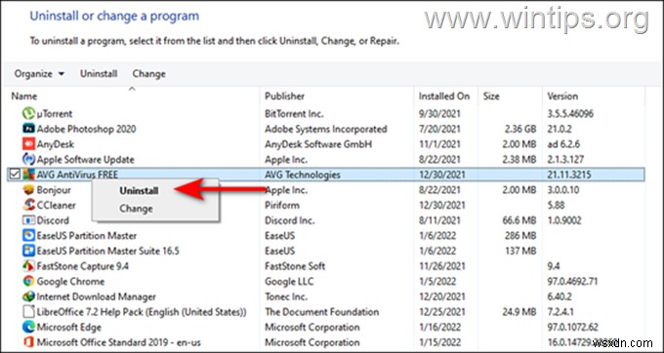This screenshot has height=353, width=664.
Task: Open the Organize dropdown menu
Action: tap(39, 73)
